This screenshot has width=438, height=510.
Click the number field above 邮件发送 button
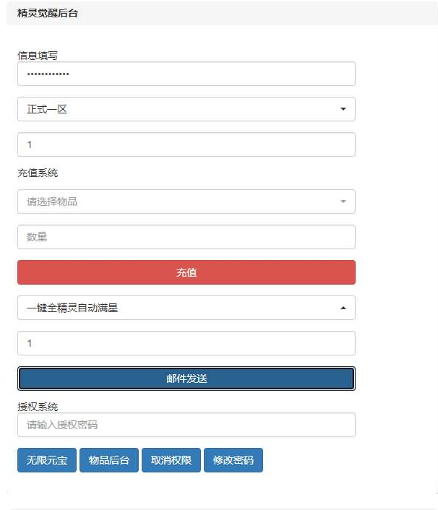[186, 343]
